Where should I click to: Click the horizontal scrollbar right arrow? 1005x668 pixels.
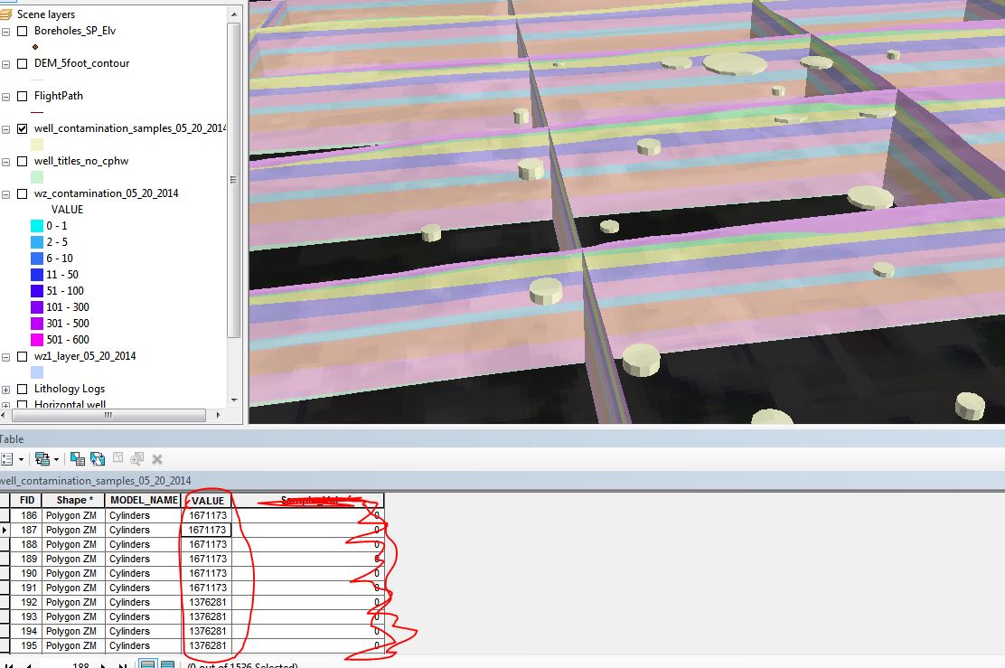coord(219,416)
